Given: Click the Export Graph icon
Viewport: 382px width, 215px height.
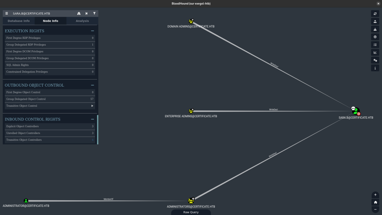Looking at the screenshot, I should tap(375, 21).
